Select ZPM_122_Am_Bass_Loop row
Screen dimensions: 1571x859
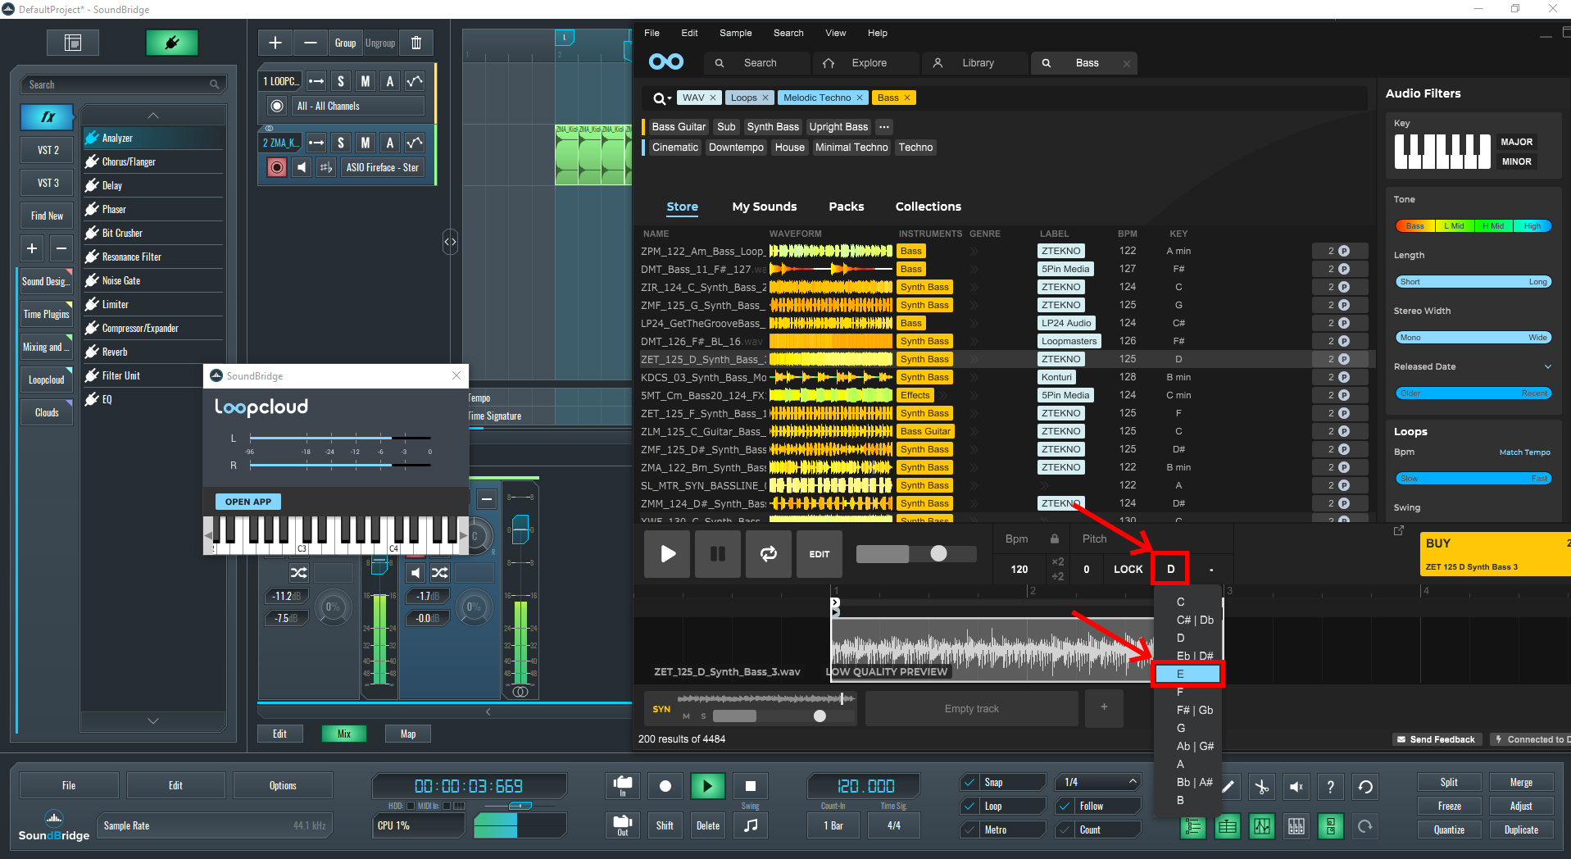pyautogui.click(x=1003, y=251)
